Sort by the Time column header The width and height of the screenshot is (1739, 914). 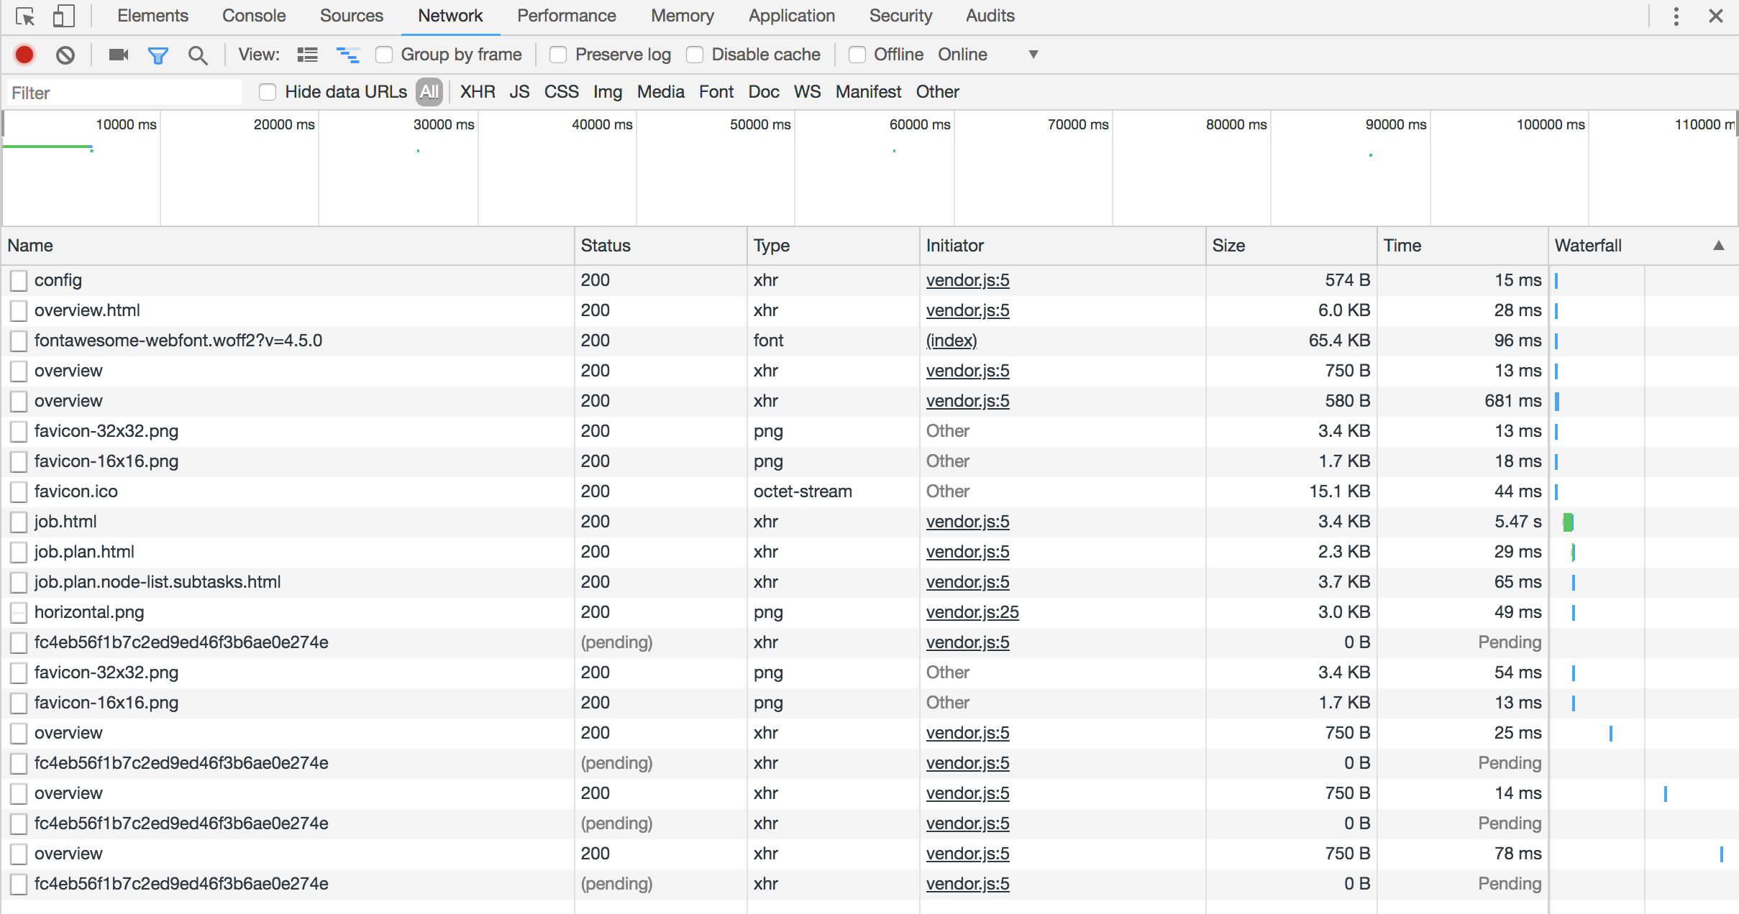1462,246
